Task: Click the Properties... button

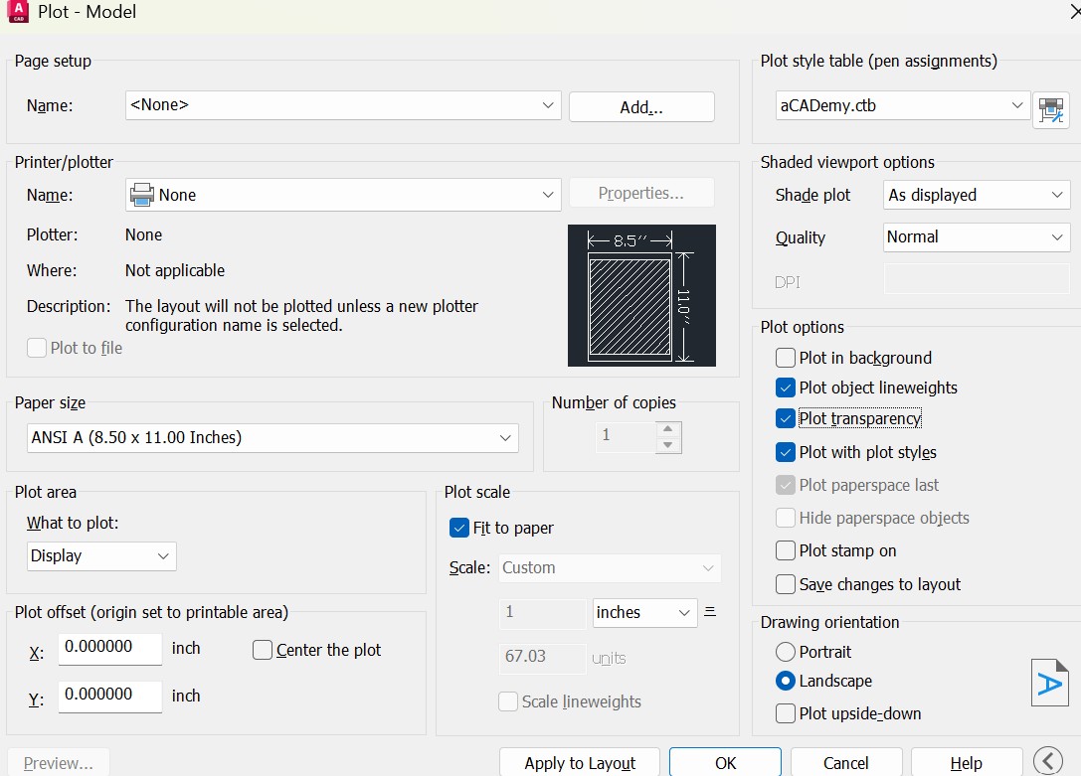Action: (641, 194)
